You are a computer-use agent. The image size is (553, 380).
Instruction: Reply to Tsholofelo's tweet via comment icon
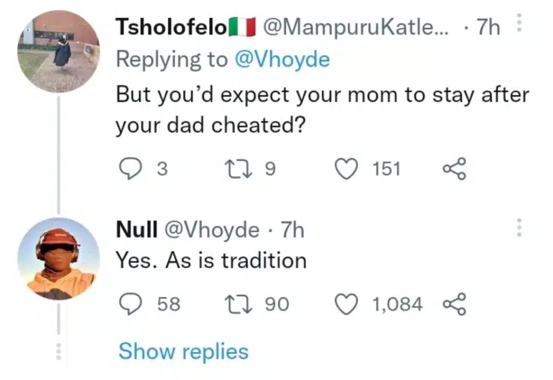[129, 169]
